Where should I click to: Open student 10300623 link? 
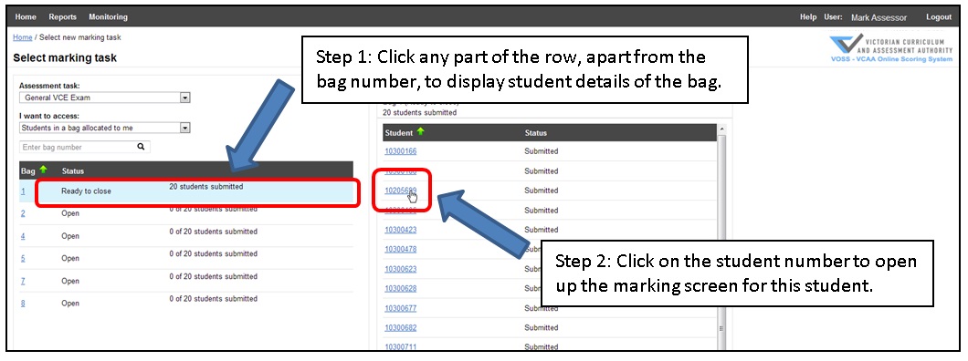[401, 269]
